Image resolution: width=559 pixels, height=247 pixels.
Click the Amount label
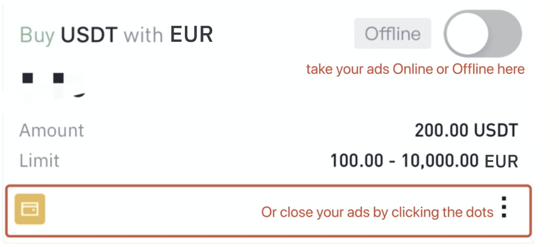(52, 130)
